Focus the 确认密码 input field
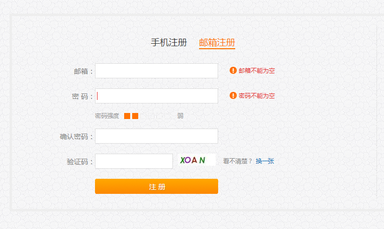This screenshot has height=229, width=384. 156,136
